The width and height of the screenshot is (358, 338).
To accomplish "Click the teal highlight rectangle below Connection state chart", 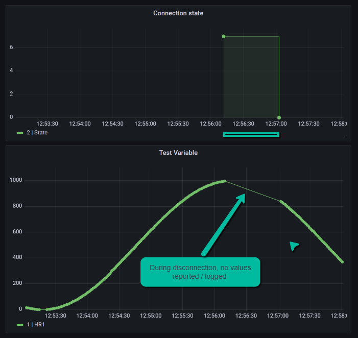I will (x=251, y=135).
